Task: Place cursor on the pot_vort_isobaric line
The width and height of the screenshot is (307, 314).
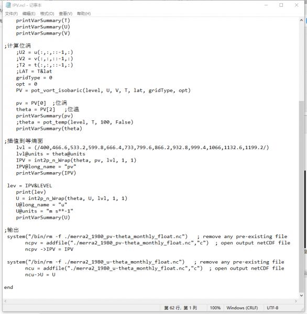Action: [x=103, y=91]
